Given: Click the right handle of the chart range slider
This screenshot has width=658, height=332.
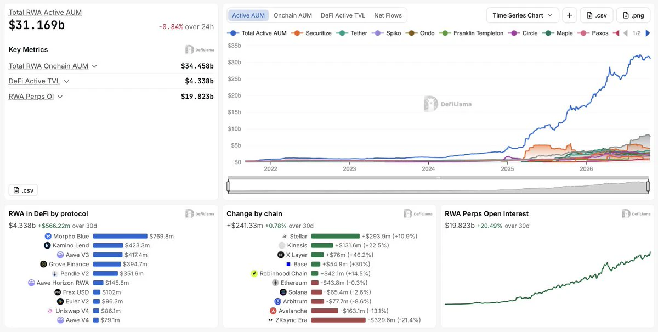Looking at the screenshot, I should click(648, 187).
